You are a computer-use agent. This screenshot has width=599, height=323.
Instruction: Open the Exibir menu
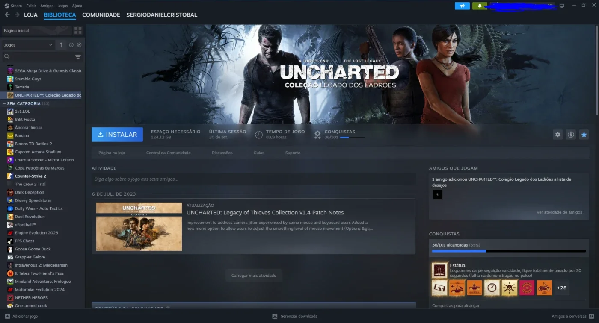tap(31, 6)
